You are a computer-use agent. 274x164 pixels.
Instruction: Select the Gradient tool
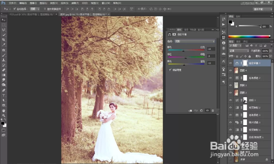pyautogui.click(x=4, y=75)
